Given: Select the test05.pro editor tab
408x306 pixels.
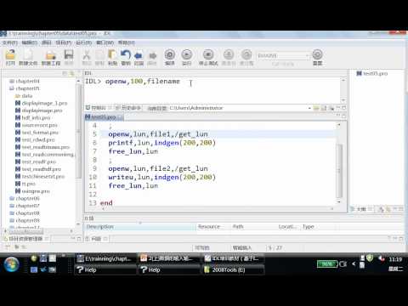Looking at the screenshot, I should pos(104,117).
